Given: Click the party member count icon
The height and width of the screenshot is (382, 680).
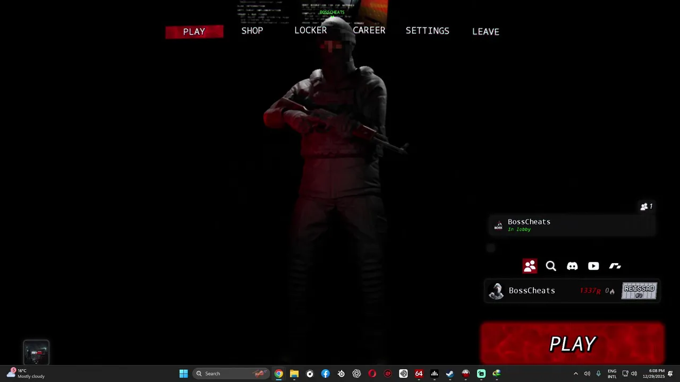Looking at the screenshot, I should pyautogui.click(x=647, y=206).
